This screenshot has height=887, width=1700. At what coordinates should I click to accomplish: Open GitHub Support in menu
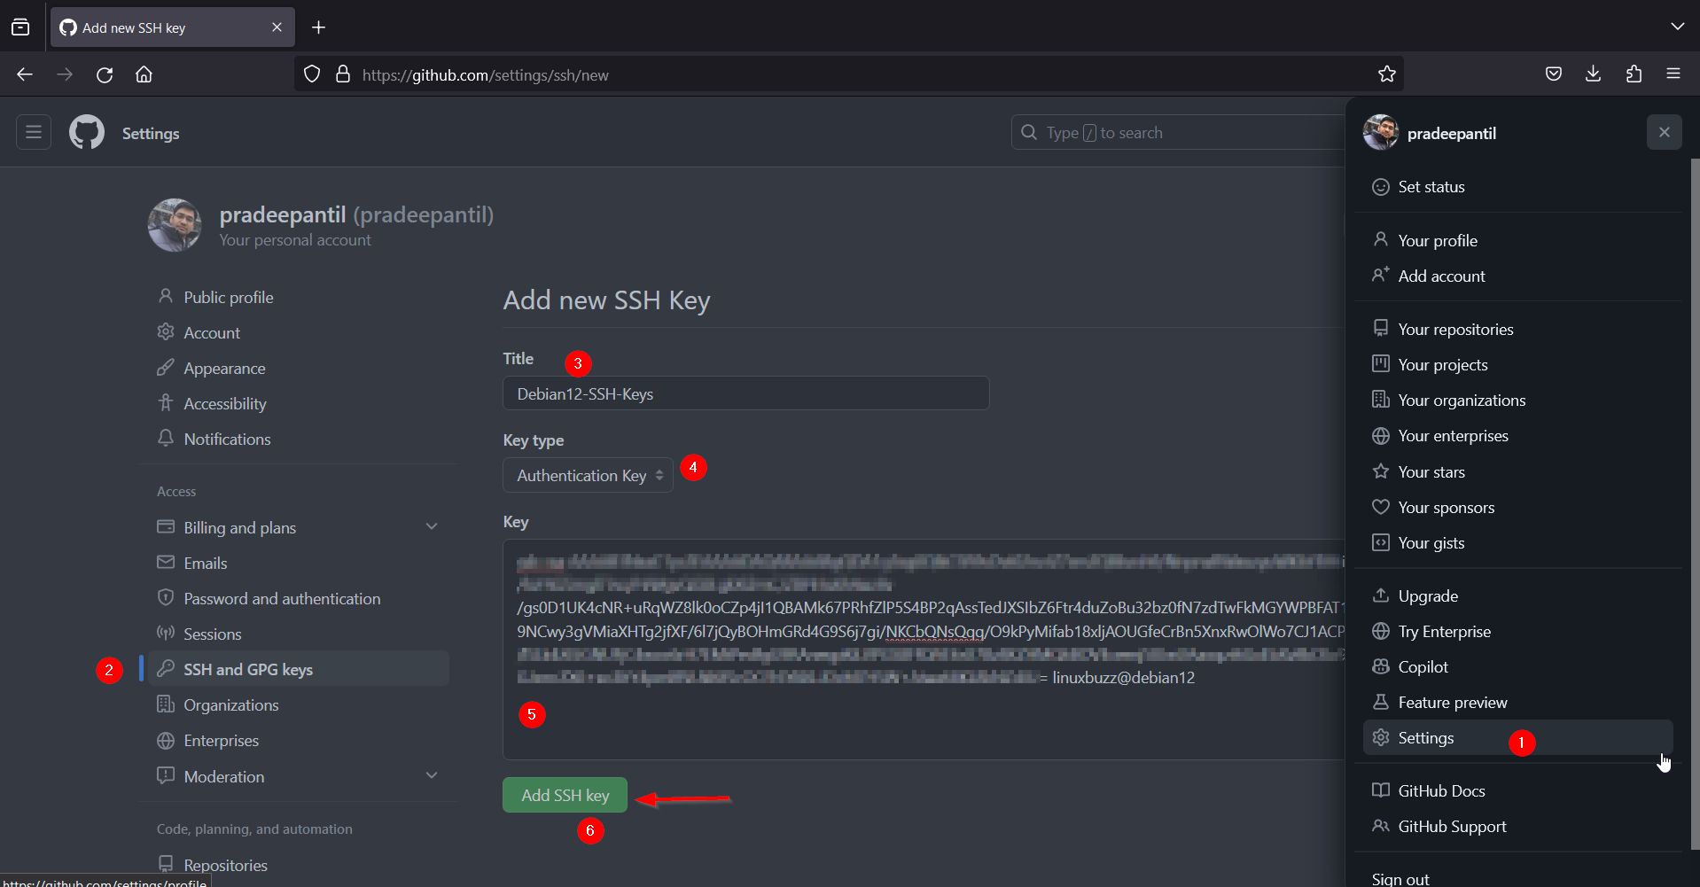pos(1517,826)
